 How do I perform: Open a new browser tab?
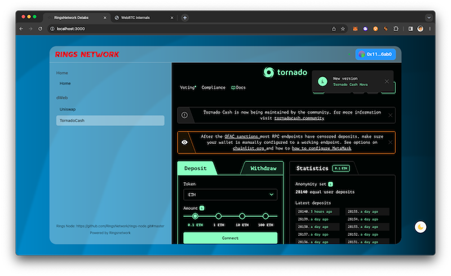click(185, 17)
